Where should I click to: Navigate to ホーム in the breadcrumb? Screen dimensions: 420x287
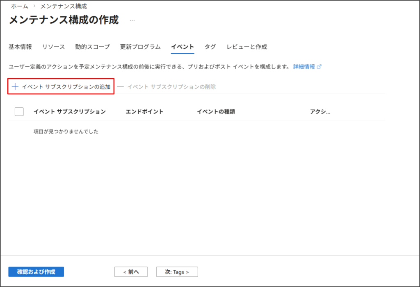(x=20, y=6)
